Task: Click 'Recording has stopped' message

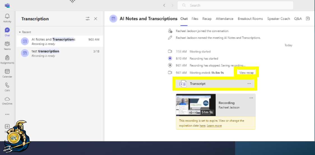Action: pos(217,65)
